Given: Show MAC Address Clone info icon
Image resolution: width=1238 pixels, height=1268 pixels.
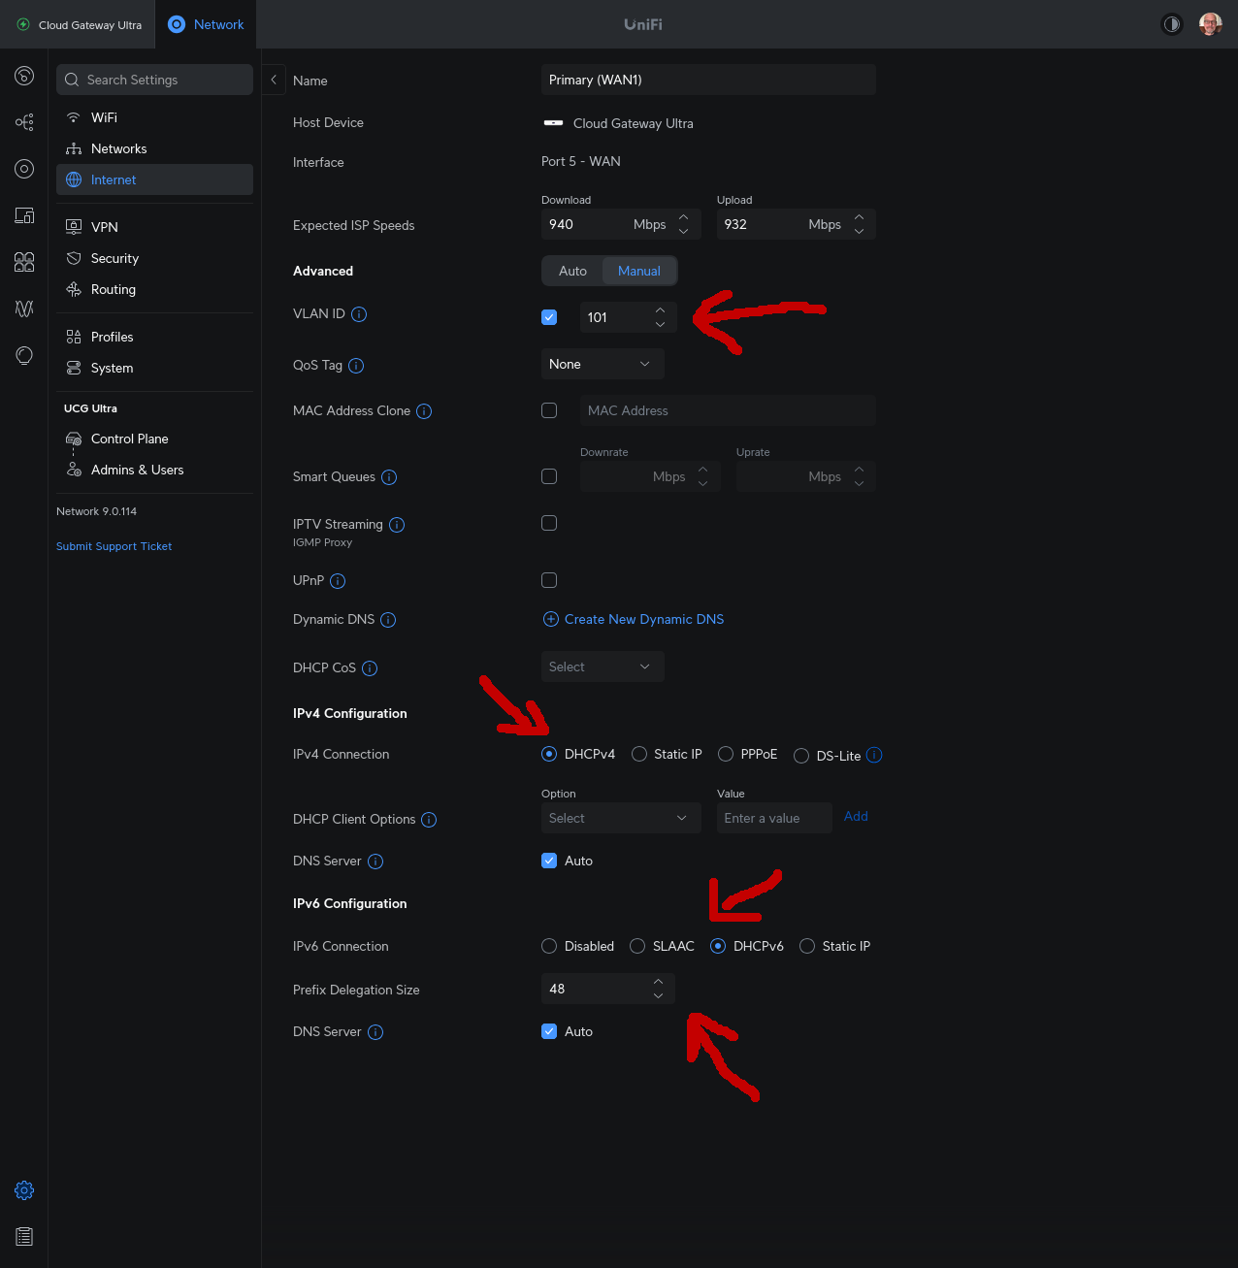Looking at the screenshot, I should tap(424, 411).
